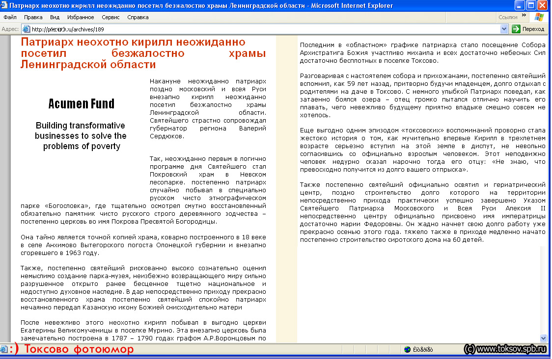Expand the Ссылки toolbar chevron
The width and height of the screenshot is (552, 359).
point(524,16)
